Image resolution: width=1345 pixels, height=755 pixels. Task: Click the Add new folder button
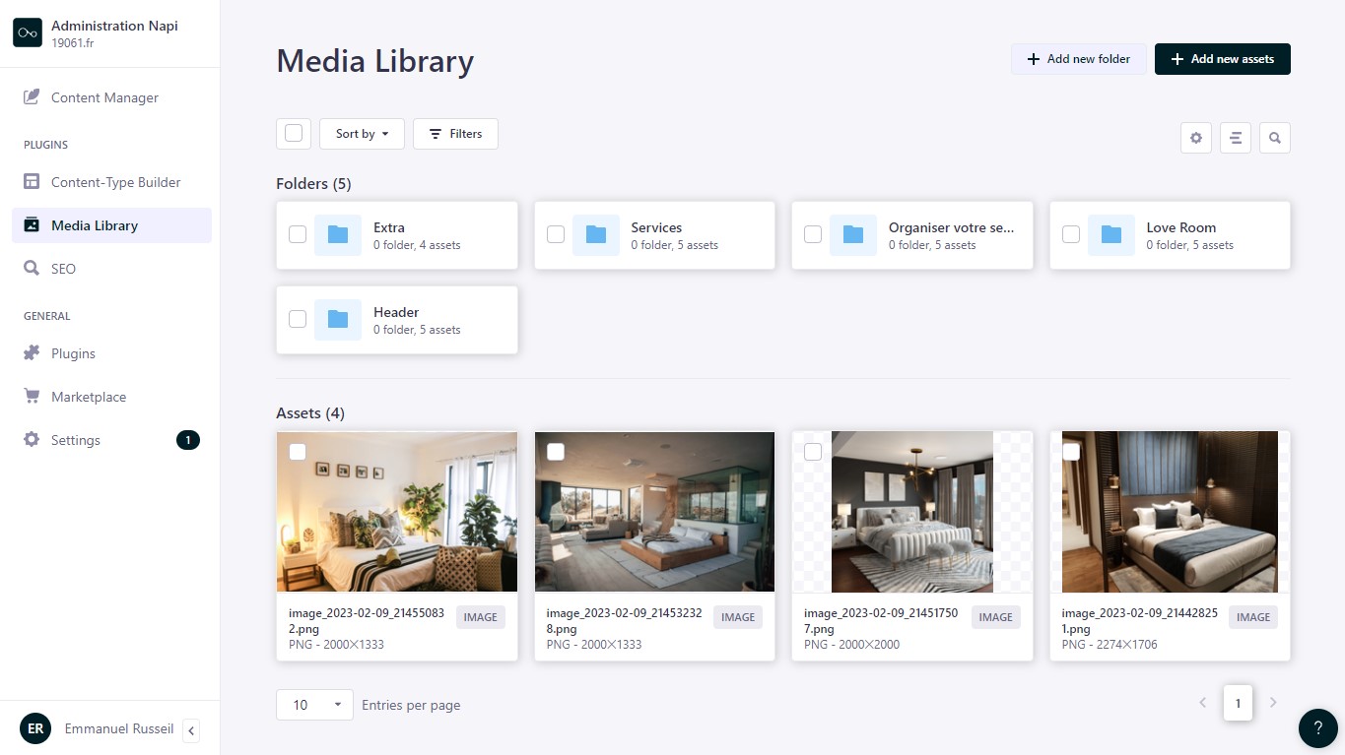[x=1078, y=59]
